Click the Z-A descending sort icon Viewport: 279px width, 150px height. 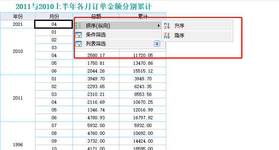(167, 36)
